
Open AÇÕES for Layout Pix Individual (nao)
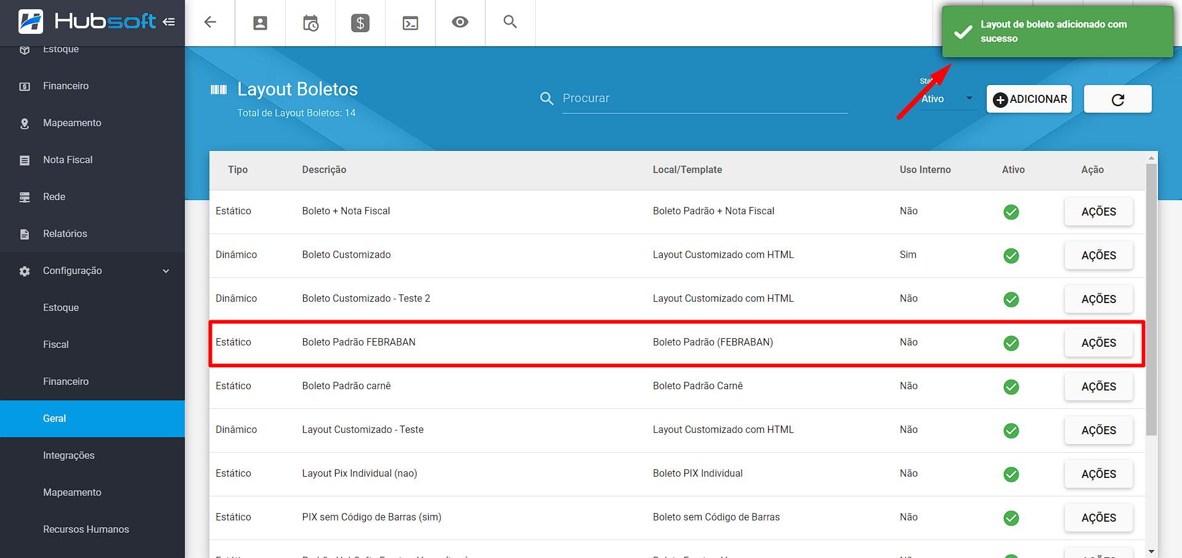1099,474
